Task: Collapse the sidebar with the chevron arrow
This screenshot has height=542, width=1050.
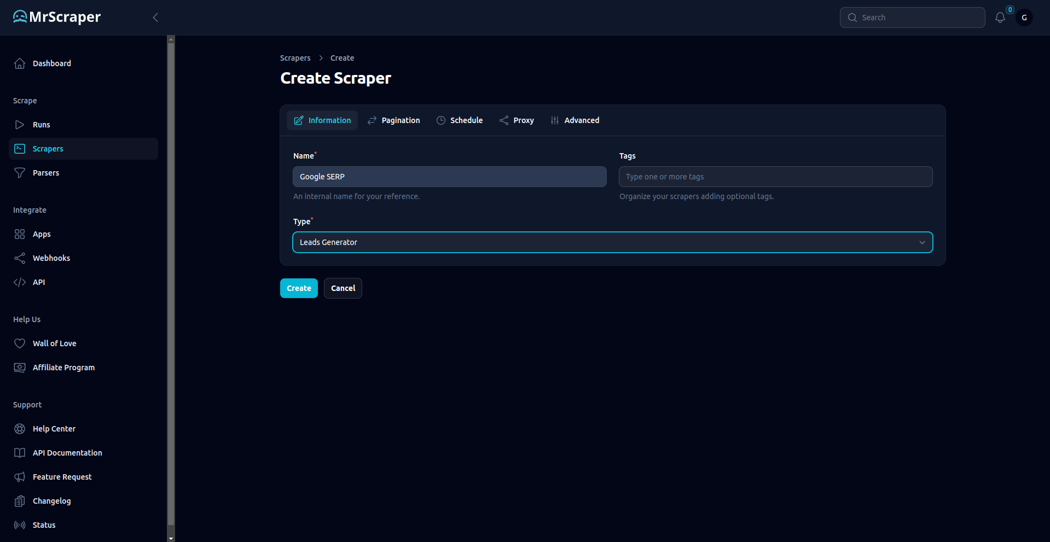Action: click(155, 18)
